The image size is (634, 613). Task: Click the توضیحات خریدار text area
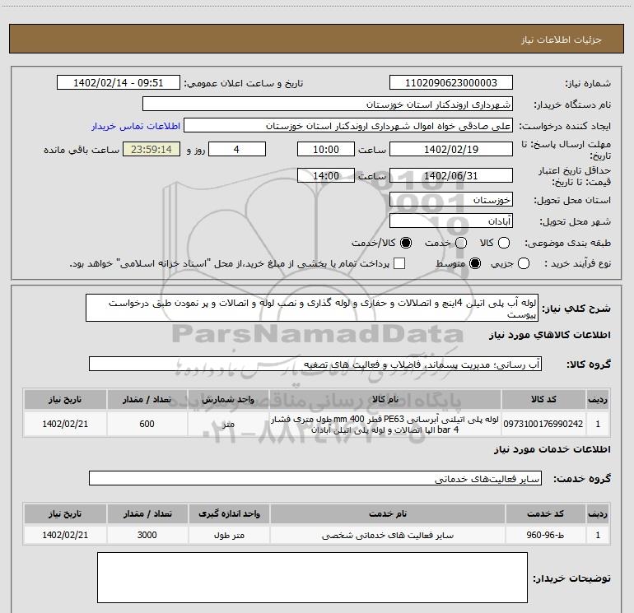(312, 578)
